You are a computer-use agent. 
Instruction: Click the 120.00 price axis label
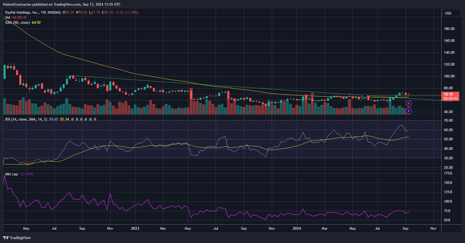click(x=449, y=64)
